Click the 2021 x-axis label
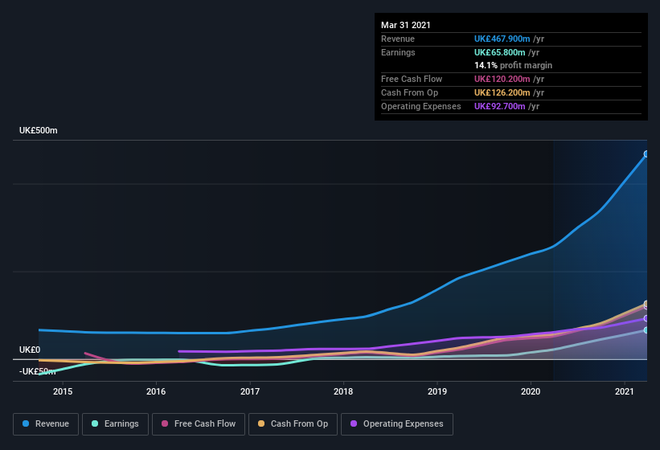This screenshot has width=660, height=450. (x=624, y=391)
